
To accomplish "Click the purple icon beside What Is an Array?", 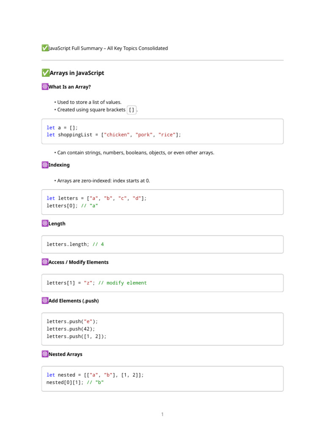I will (45, 87).
